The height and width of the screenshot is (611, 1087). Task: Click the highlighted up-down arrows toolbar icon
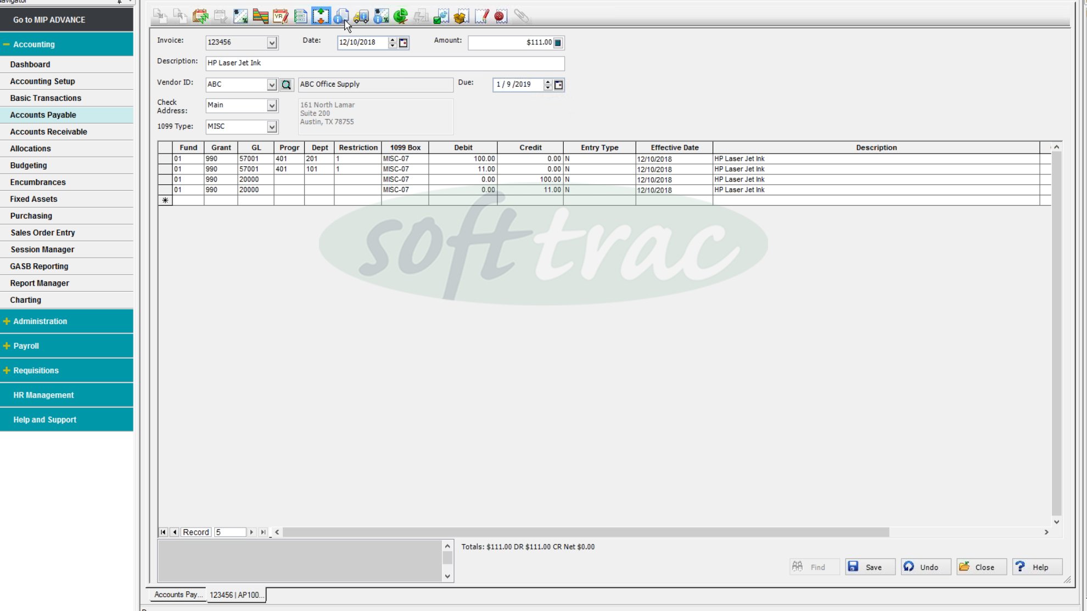coord(321,16)
